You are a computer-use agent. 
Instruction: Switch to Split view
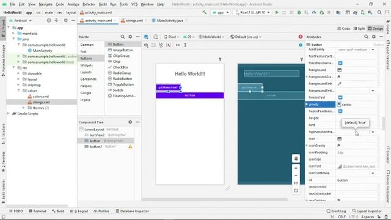(x=359, y=29)
